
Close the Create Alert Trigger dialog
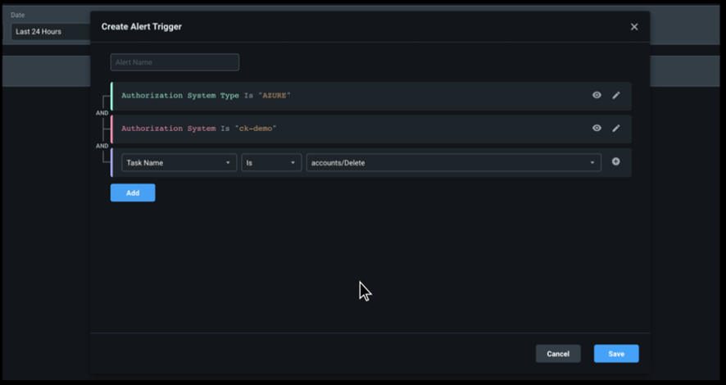coord(634,27)
